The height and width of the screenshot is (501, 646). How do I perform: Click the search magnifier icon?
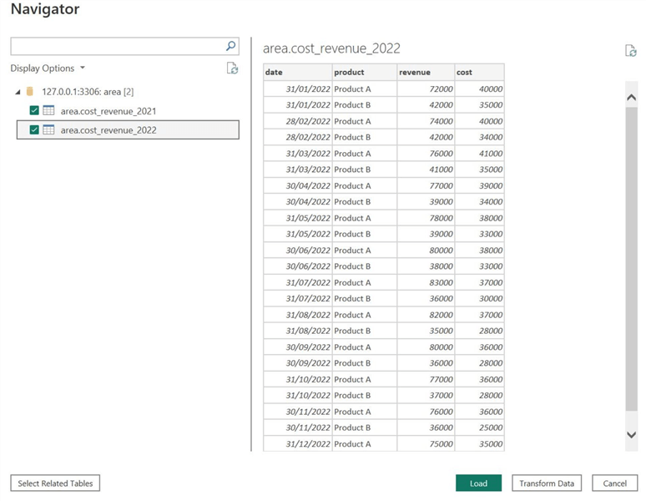[x=230, y=46]
